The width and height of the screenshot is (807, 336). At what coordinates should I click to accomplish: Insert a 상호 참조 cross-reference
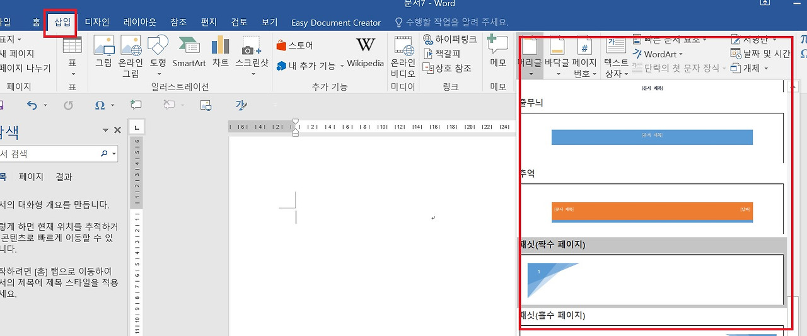[x=448, y=68]
